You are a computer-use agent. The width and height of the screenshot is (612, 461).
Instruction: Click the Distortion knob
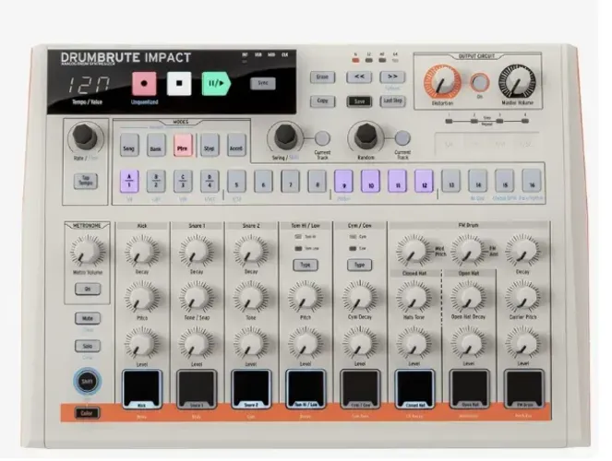tap(442, 83)
